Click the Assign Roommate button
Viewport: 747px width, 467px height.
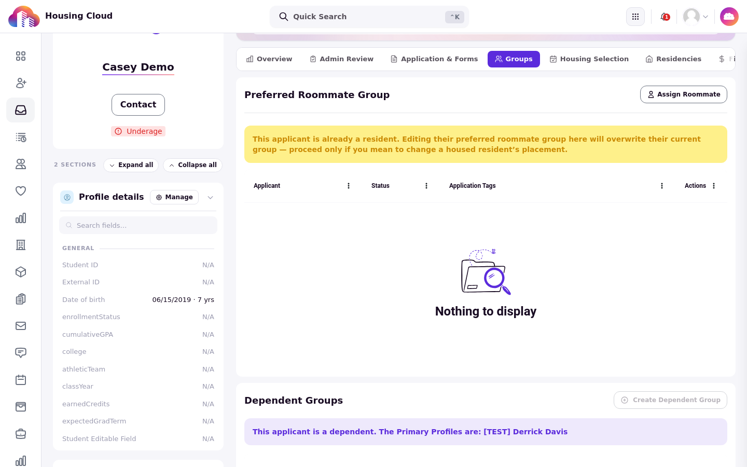(x=684, y=94)
